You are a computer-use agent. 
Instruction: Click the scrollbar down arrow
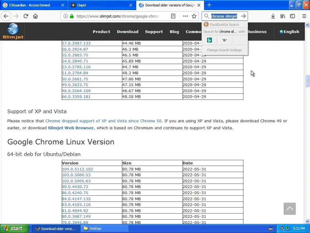(x=307, y=221)
